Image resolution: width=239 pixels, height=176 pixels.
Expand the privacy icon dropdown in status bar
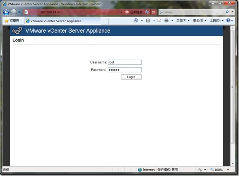pyautogui.click(x=205, y=170)
